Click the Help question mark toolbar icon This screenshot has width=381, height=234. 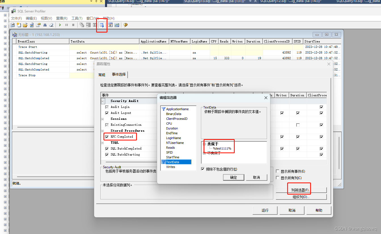125,25
